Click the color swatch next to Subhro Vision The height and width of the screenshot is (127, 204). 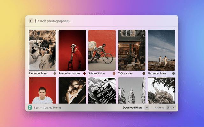(114, 73)
